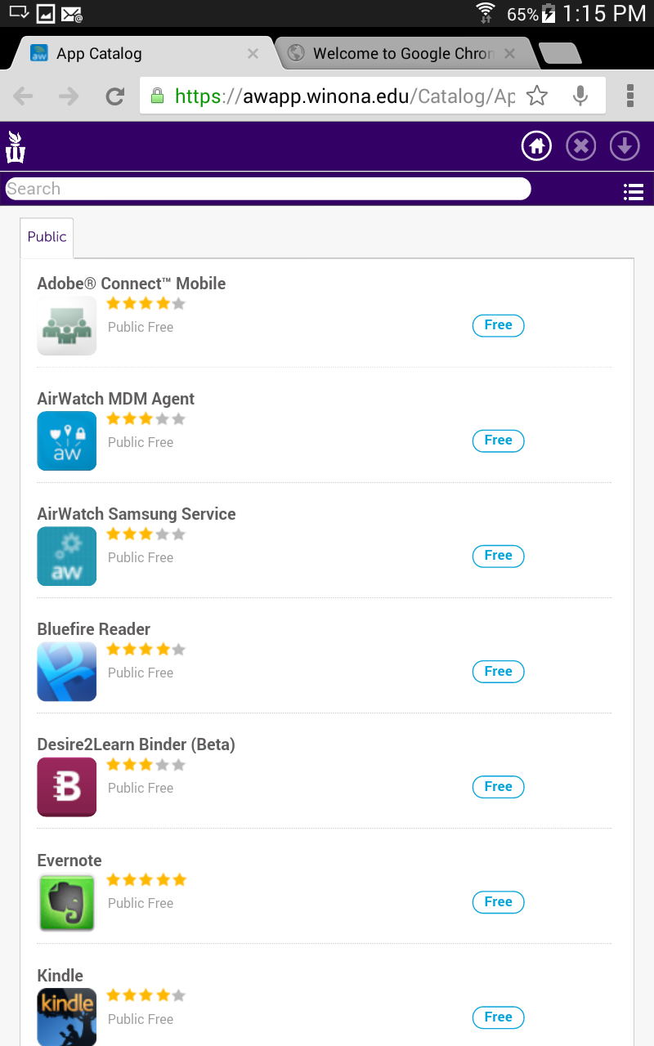Tap the Evernote elephant app icon

point(67,902)
